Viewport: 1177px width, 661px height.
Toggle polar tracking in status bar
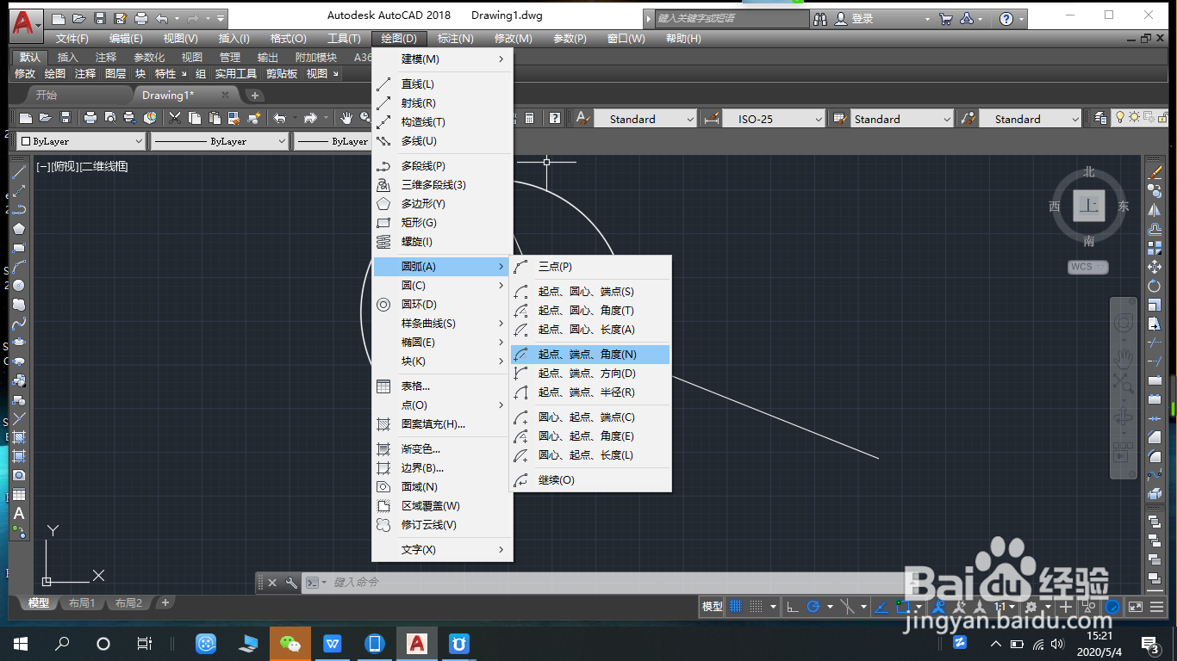pos(813,607)
